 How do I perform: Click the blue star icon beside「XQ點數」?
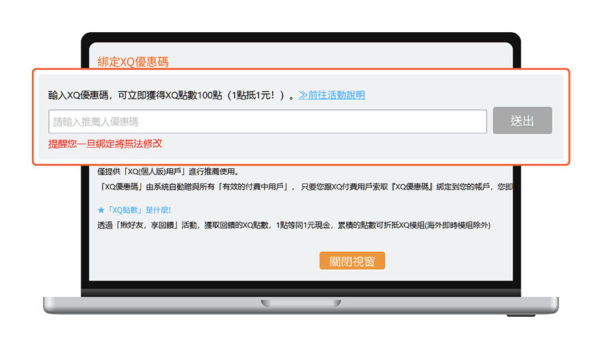[101, 210]
